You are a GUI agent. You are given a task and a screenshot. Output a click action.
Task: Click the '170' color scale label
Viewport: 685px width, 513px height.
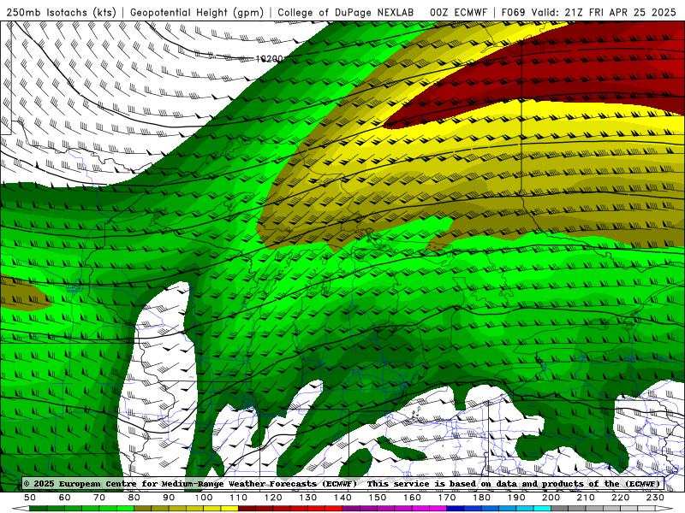[x=446, y=498]
